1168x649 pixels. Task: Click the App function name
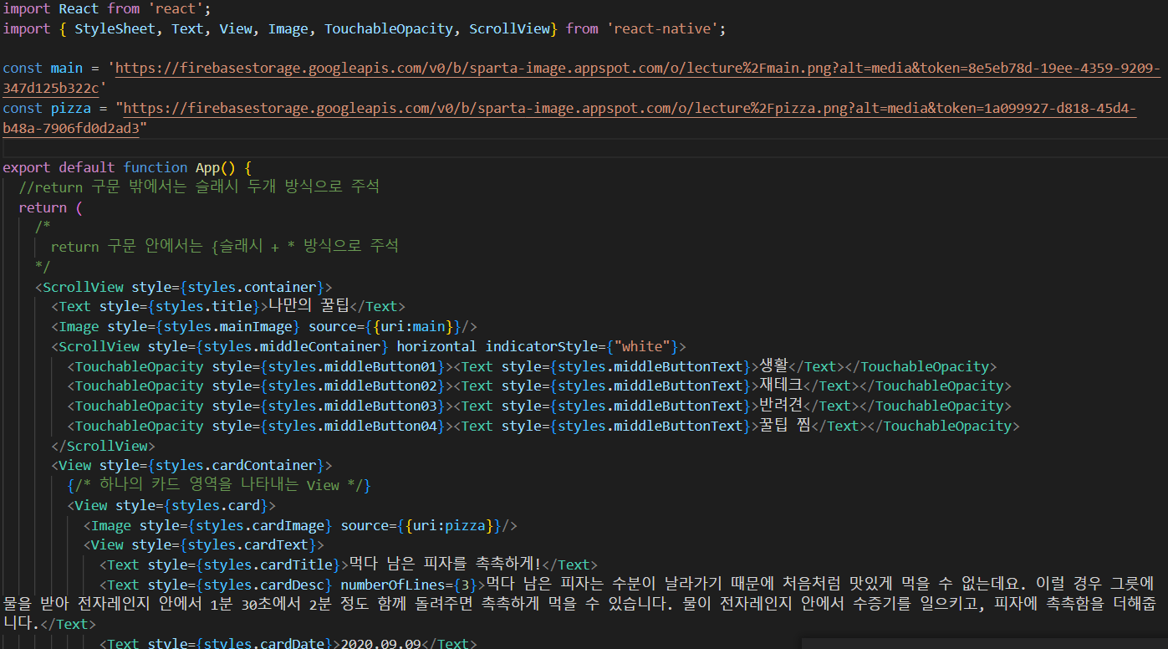coord(207,167)
